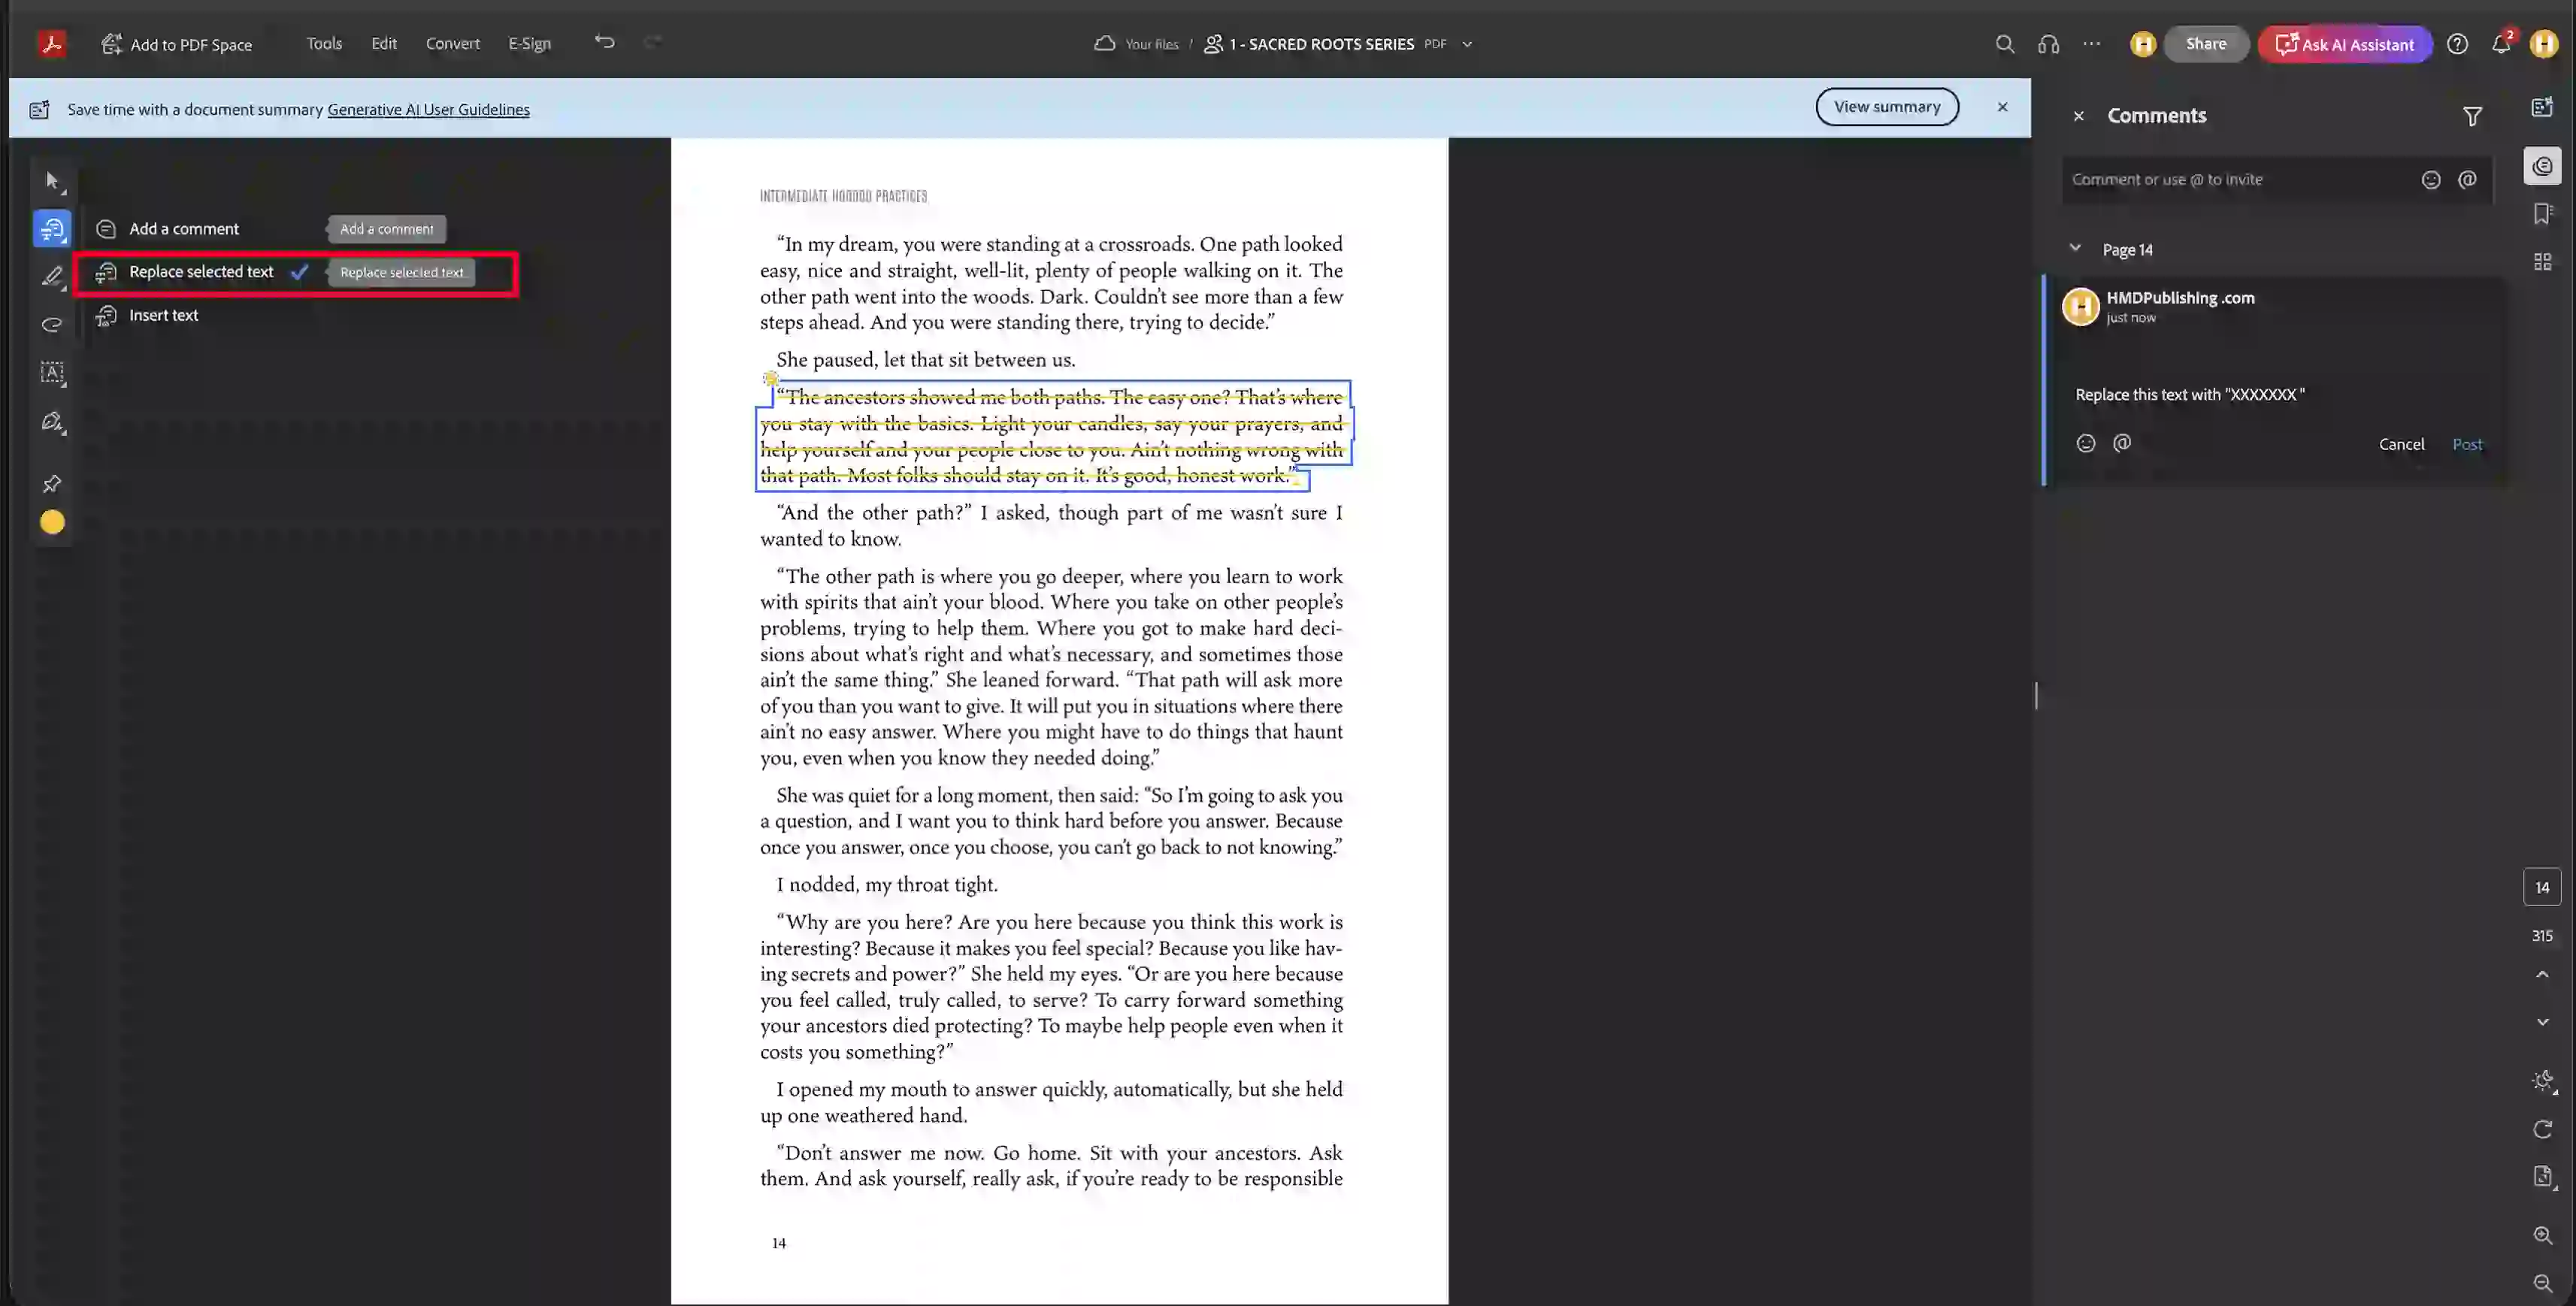
Task: Open the yellow color swatch
Action: click(52, 523)
